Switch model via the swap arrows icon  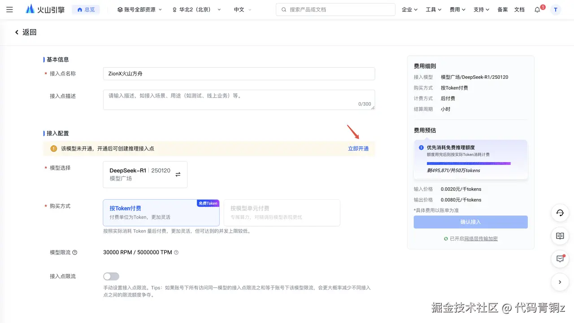178,174
